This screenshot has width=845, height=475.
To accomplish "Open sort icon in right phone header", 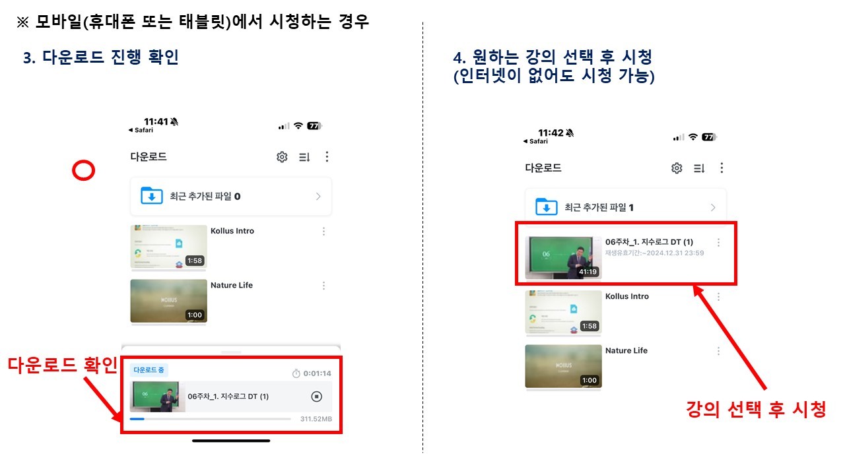I will 699,168.
